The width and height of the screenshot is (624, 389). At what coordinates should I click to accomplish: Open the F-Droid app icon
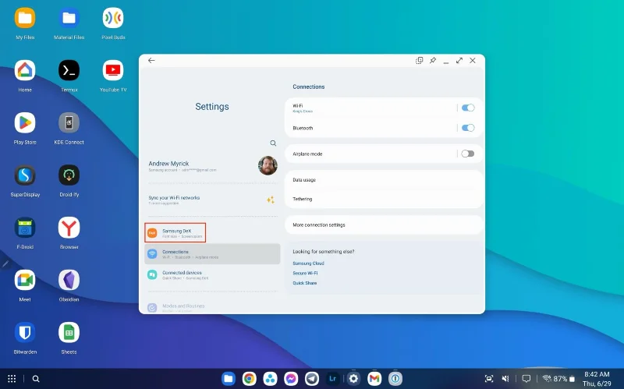coord(25,228)
